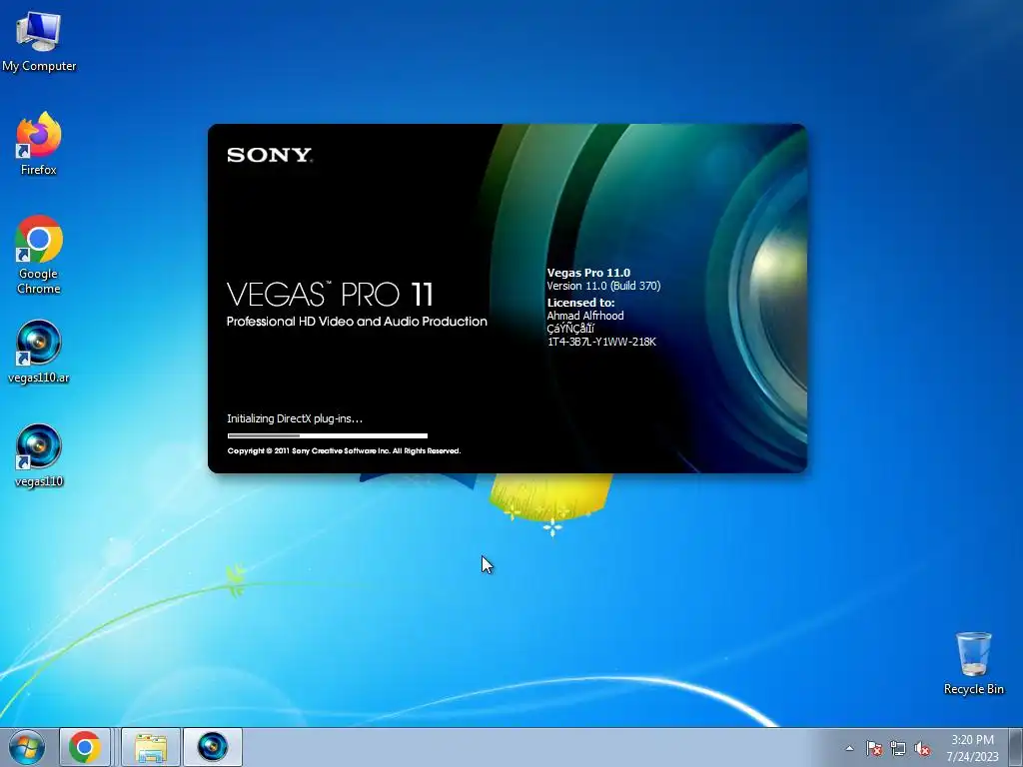The height and width of the screenshot is (767, 1023).
Task: Click the 'Version 11.0 (Build 370)' text
Action: (x=603, y=286)
